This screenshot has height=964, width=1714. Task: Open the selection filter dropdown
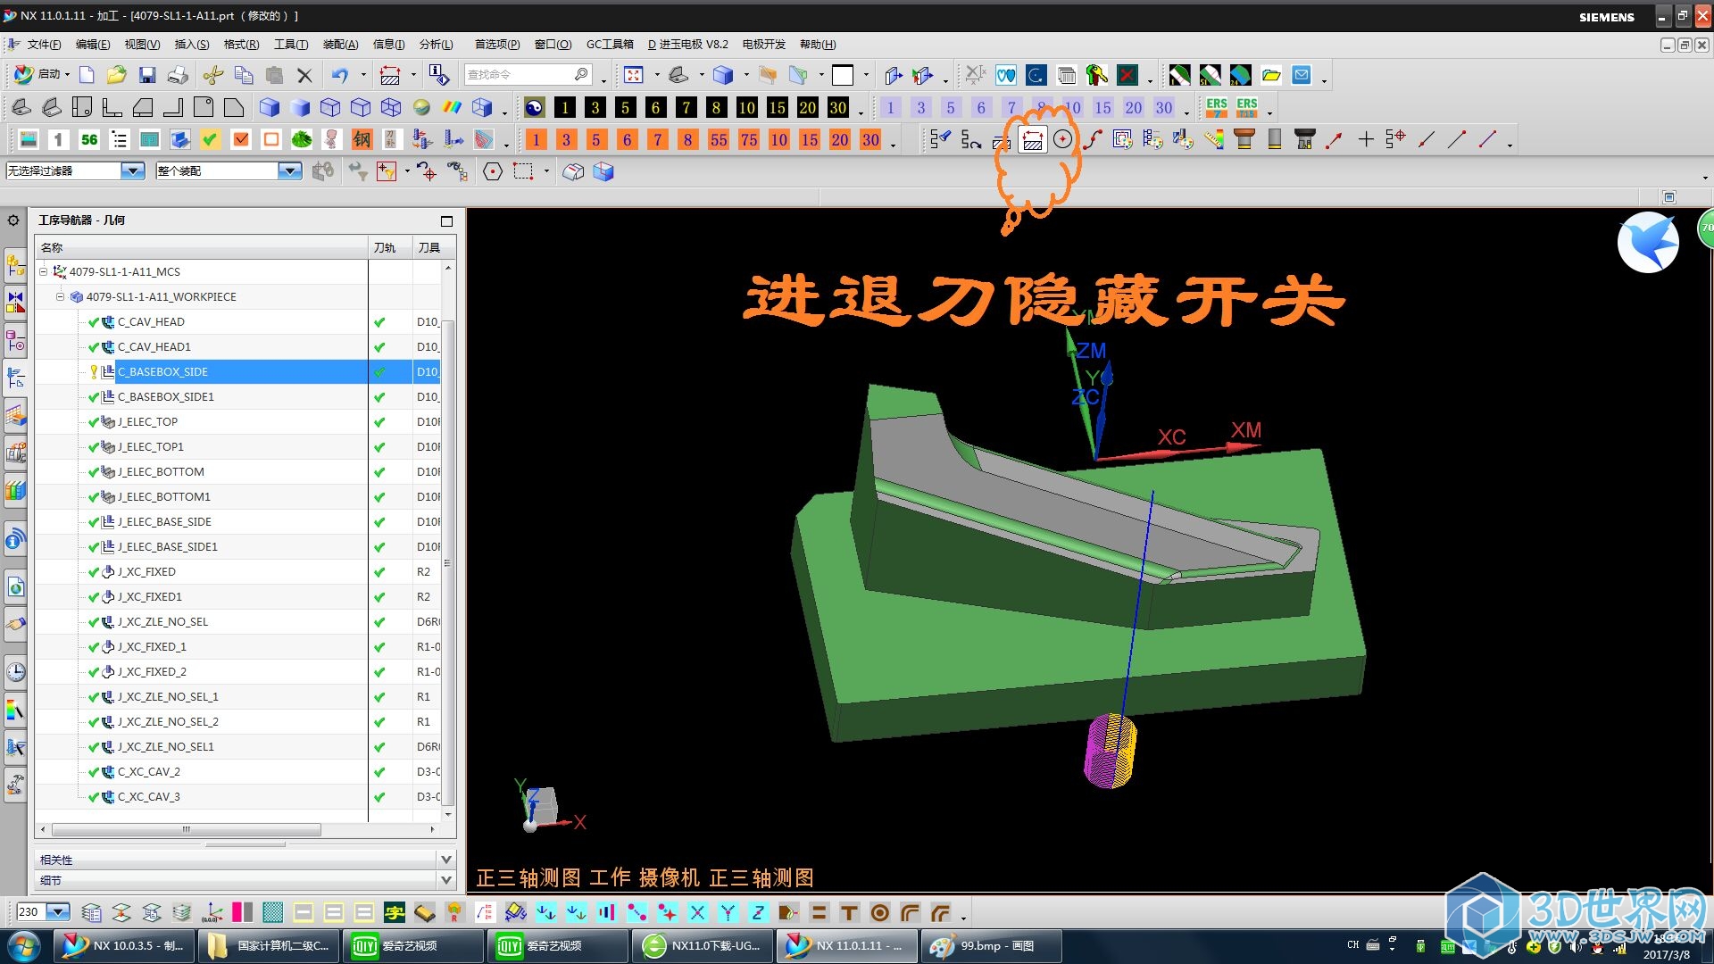pyautogui.click(x=133, y=170)
